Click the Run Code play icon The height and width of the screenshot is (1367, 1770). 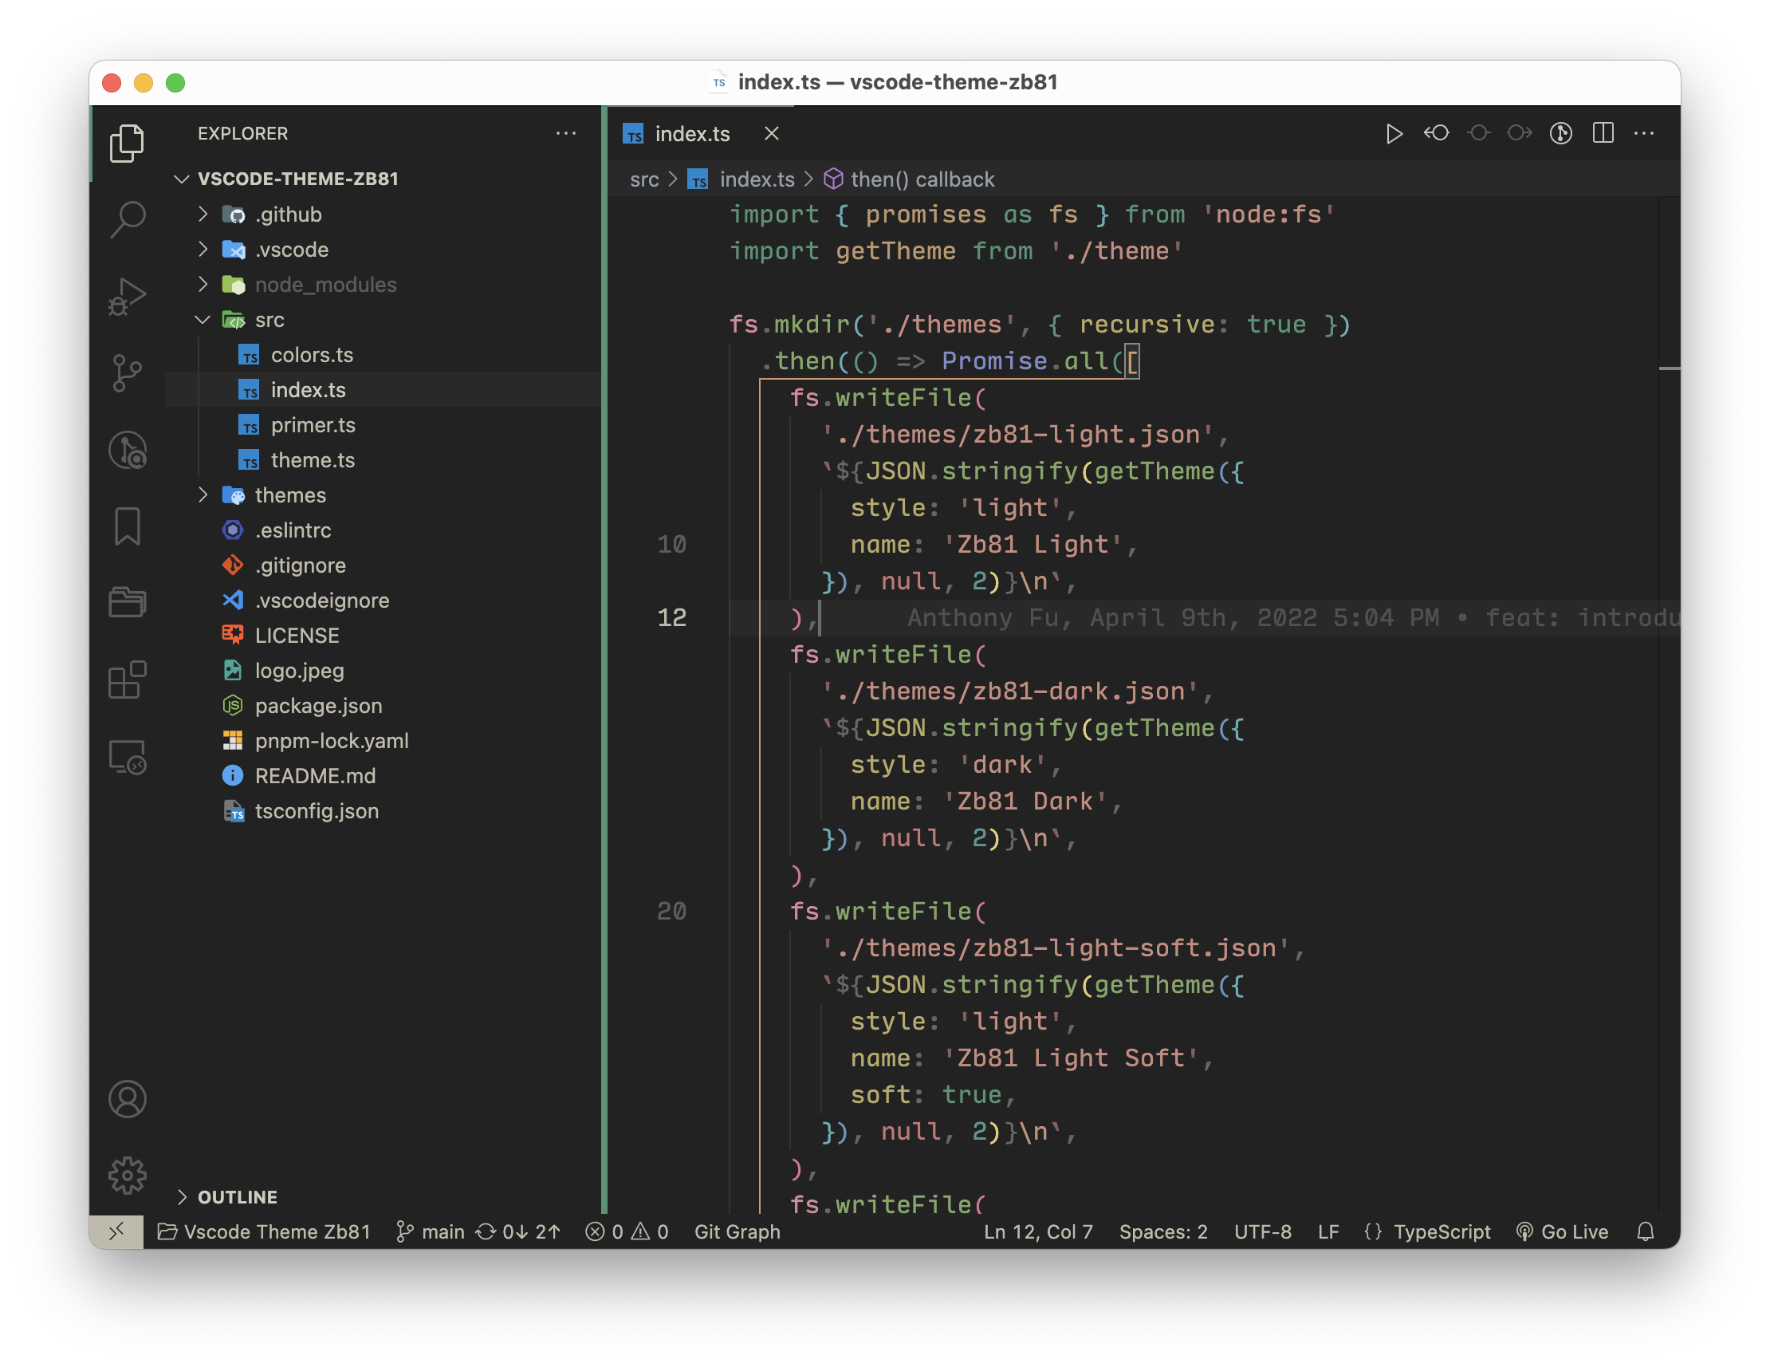coord(1394,134)
